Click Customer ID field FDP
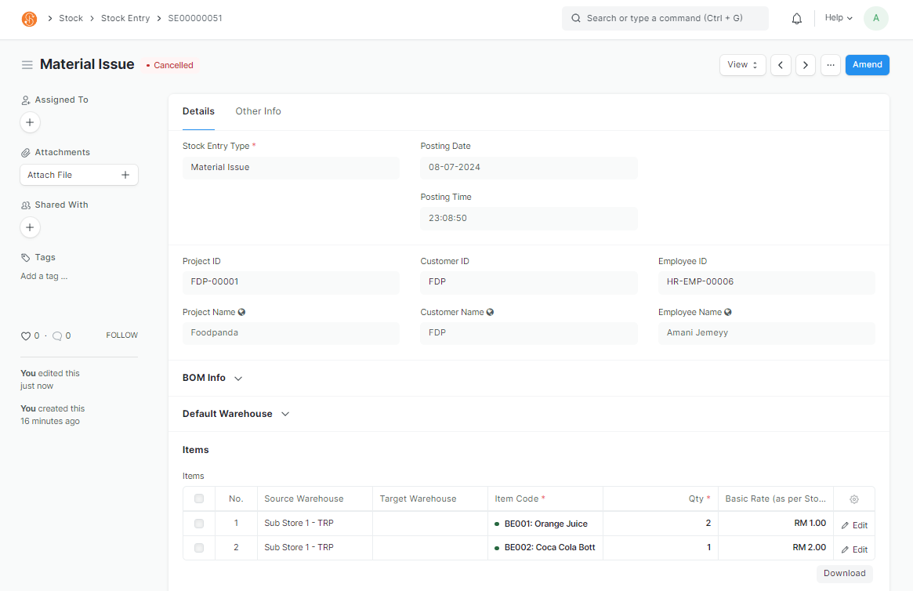Screen dimensions: 913x591 coord(529,282)
